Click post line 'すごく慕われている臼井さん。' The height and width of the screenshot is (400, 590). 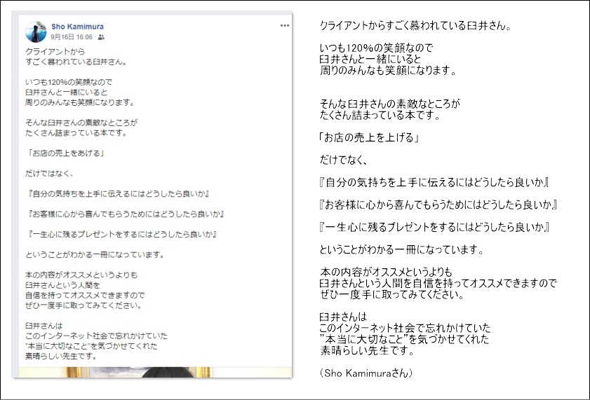pos(76,62)
